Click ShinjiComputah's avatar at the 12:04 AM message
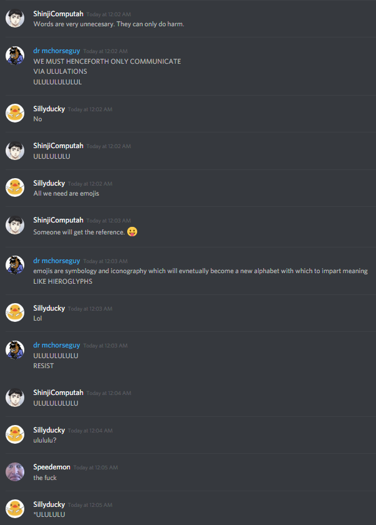This screenshot has height=525, width=376. (x=15, y=397)
